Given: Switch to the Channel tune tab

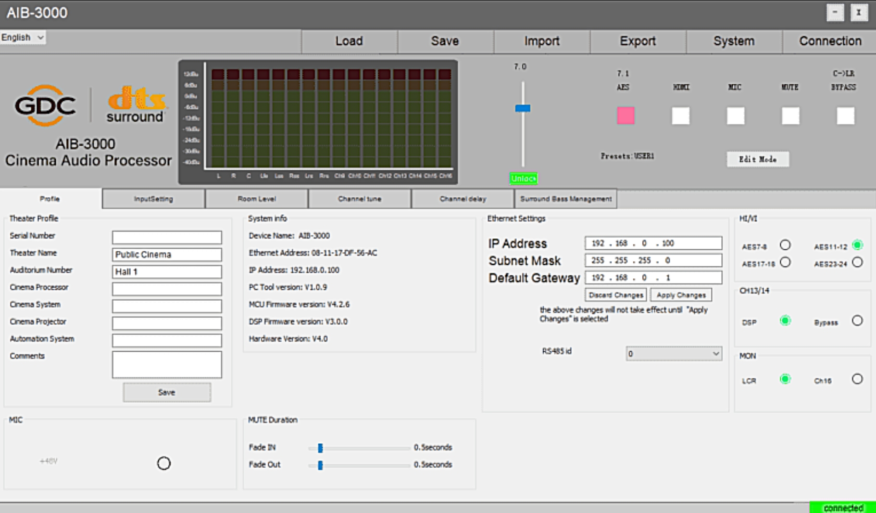Looking at the screenshot, I should pyautogui.click(x=359, y=199).
